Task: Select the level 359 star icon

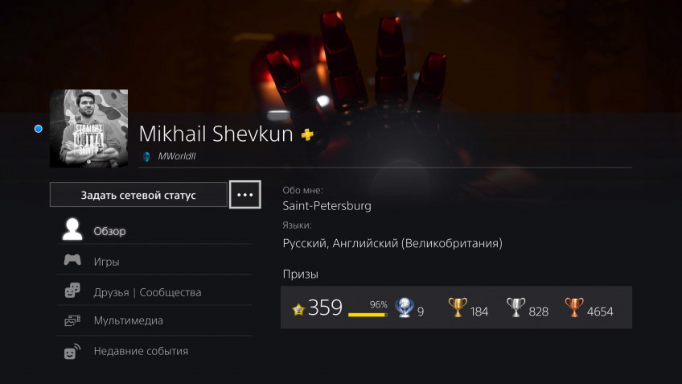Action: tap(298, 310)
